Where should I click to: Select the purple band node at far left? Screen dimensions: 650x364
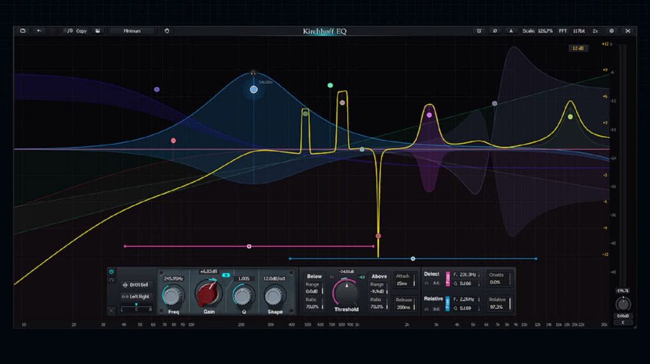coord(157,90)
